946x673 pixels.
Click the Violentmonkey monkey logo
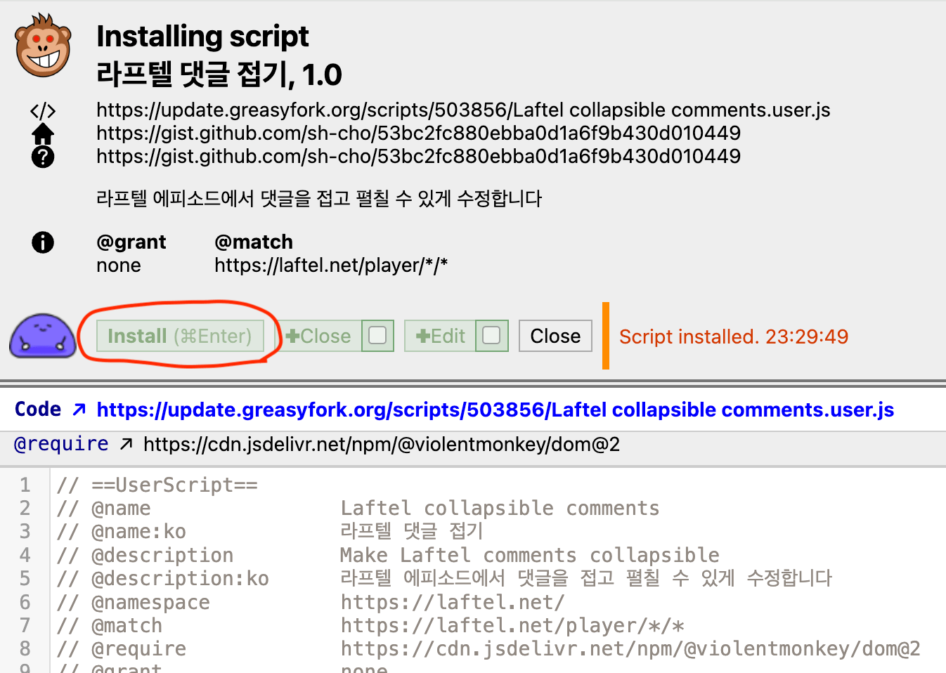(43, 45)
